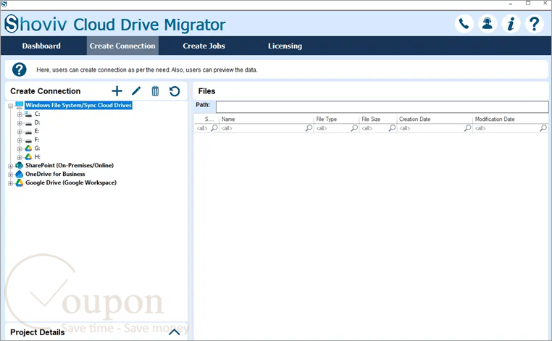Select the Create Connection tab
This screenshot has width=552, height=341.
[x=122, y=46]
